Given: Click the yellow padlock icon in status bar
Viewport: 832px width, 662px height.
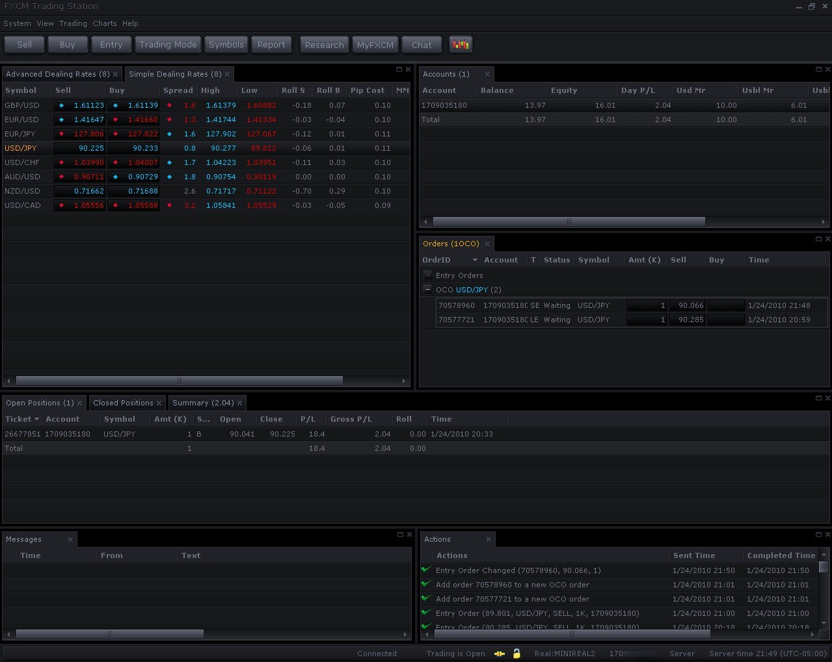Looking at the screenshot, I should [x=517, y=654].
